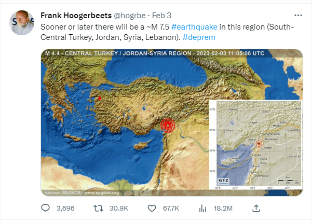Click the retweet arrows icon
The height and width of the screenshot is (223, 325).
pos(98,208)
